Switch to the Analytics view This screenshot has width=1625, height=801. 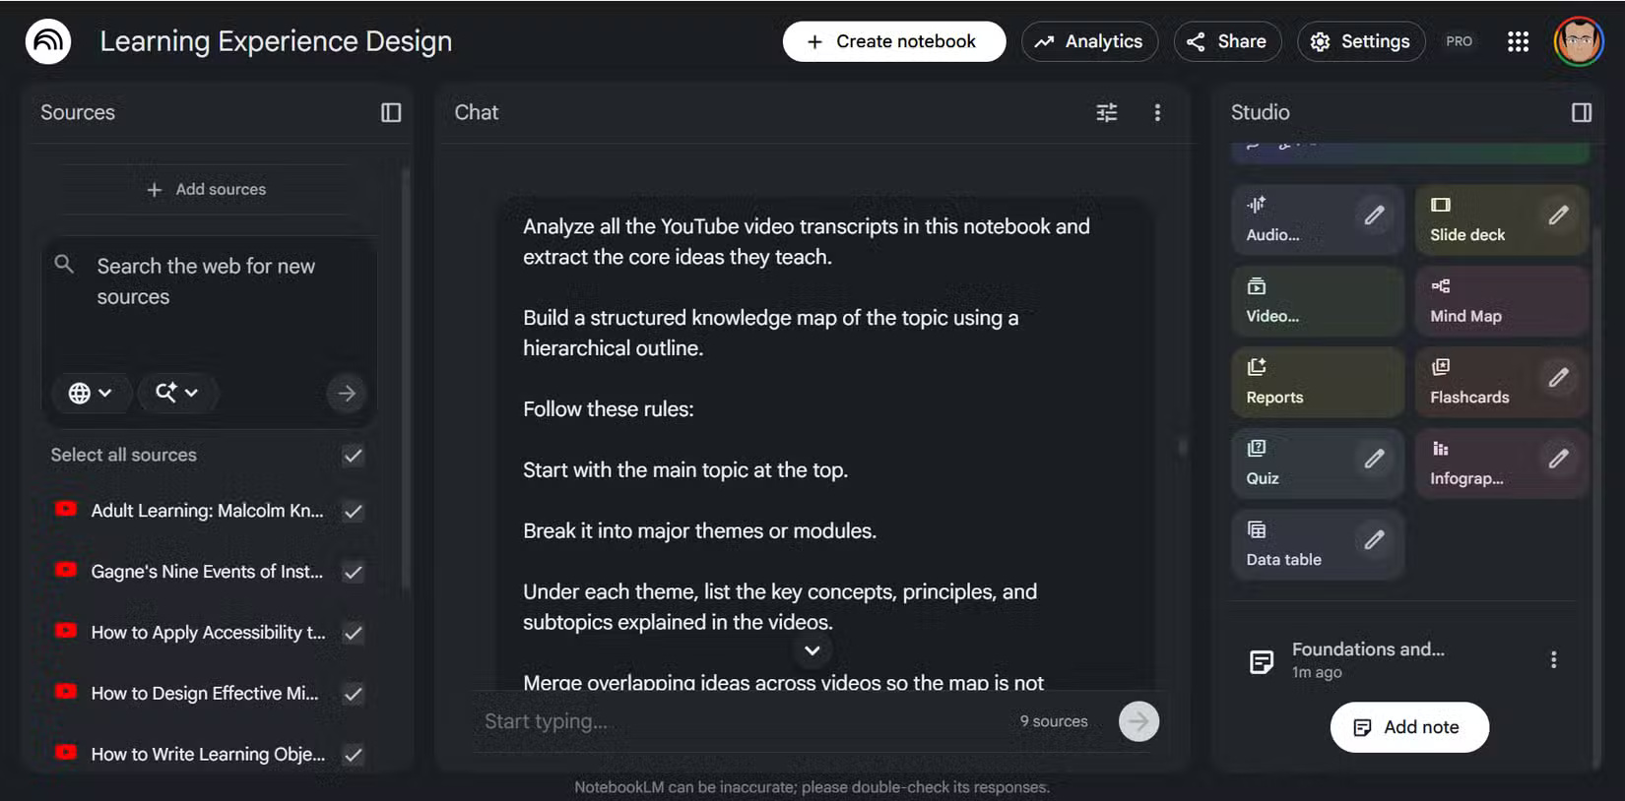click(1090, 41)
